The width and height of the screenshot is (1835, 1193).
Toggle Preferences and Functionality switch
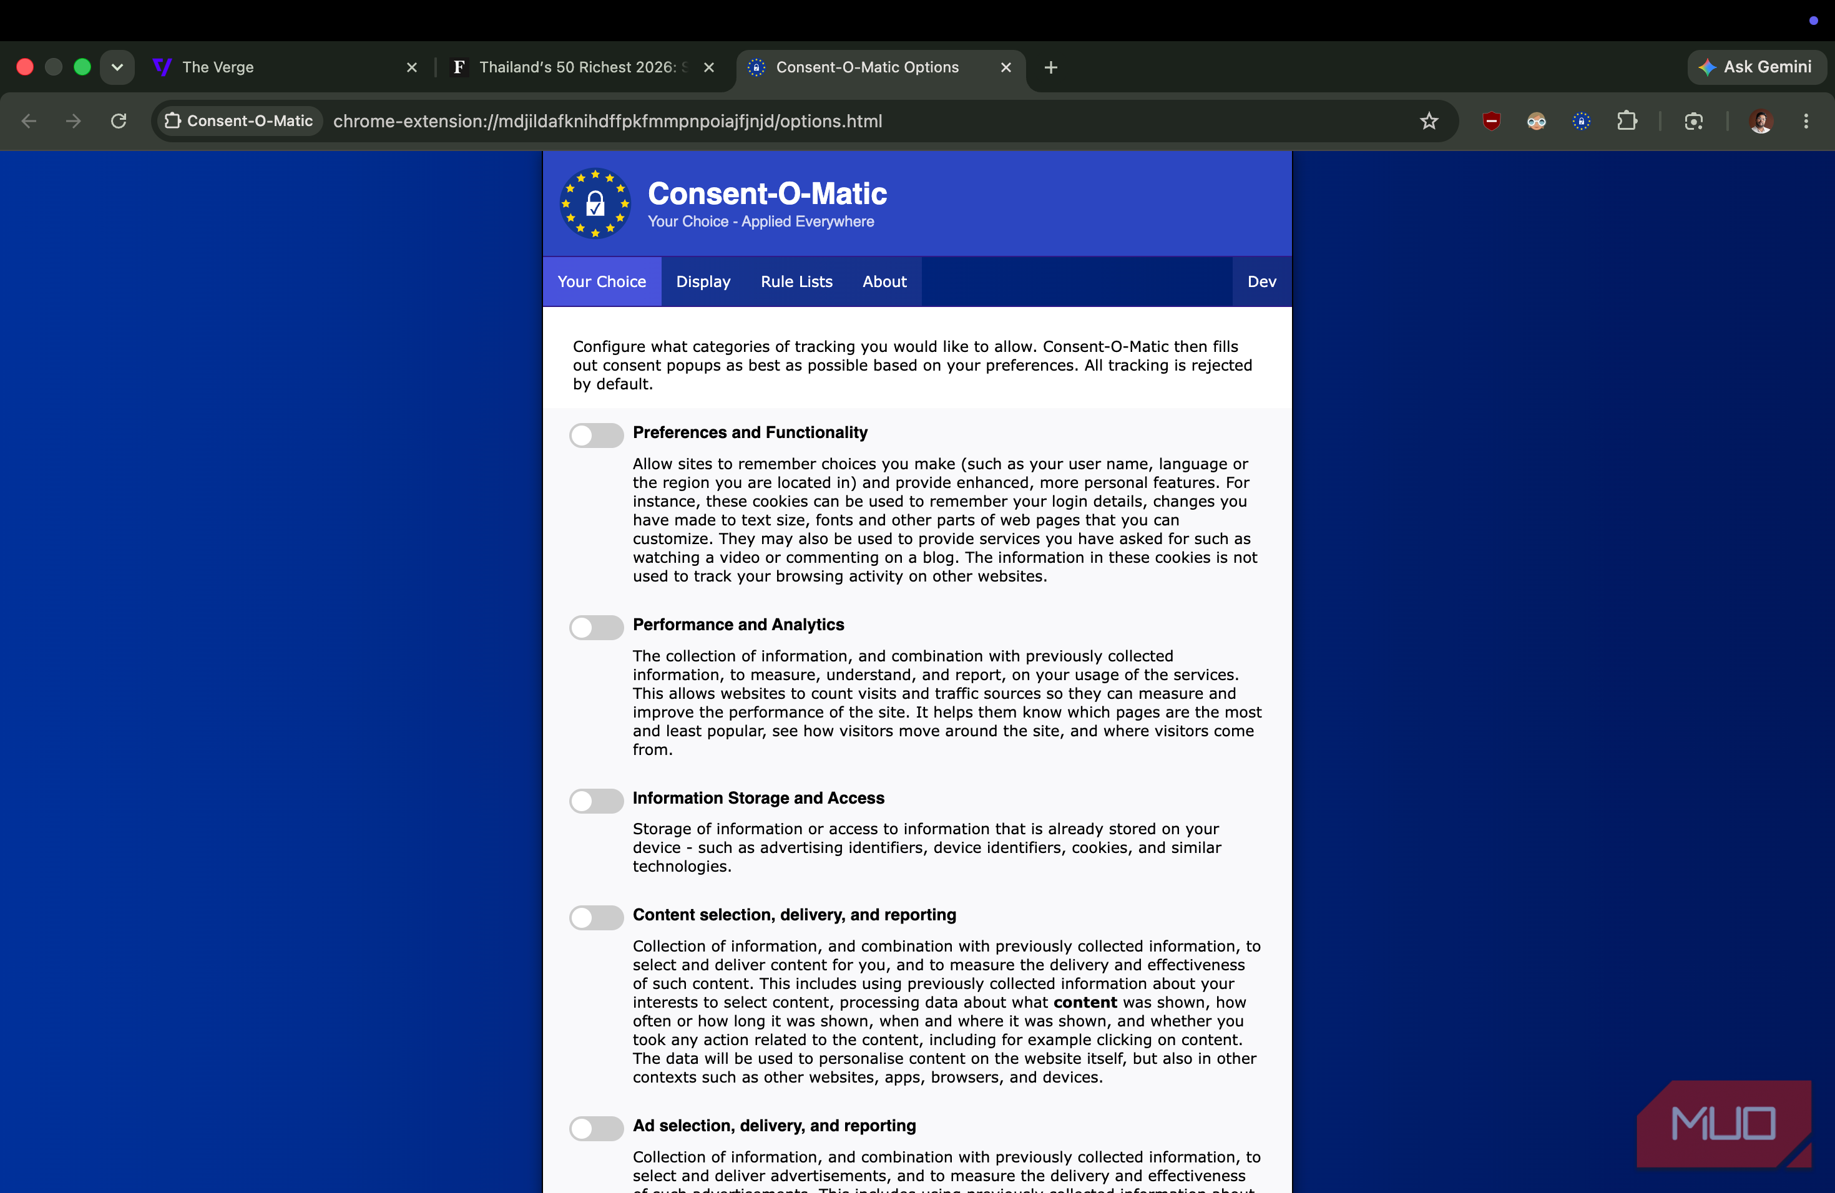pyautogui.click(x=596, y=435)
